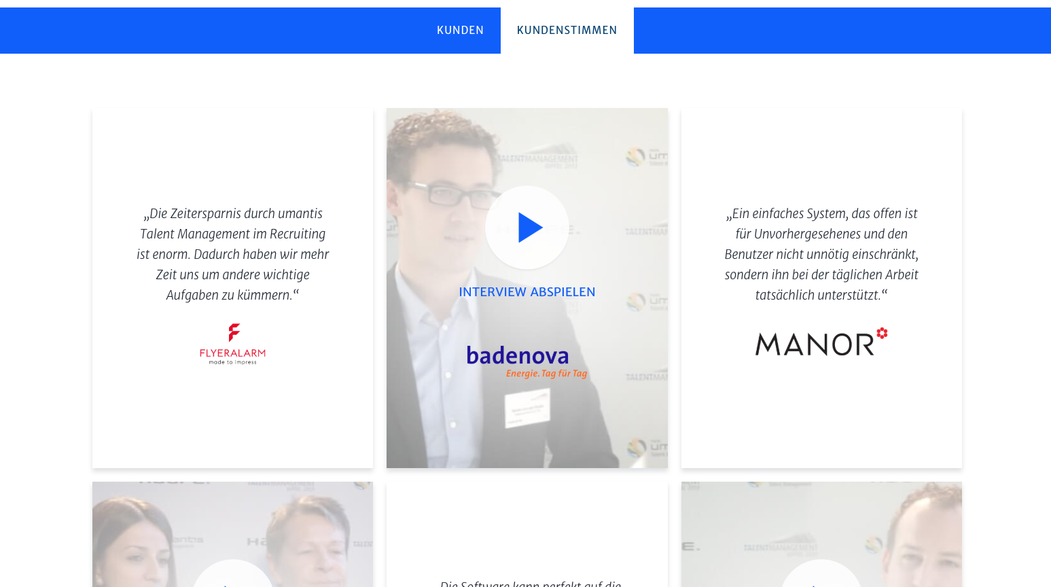Click the red flower in the Manor logo
The image size is (1051, 587).
tap(882, 333)
